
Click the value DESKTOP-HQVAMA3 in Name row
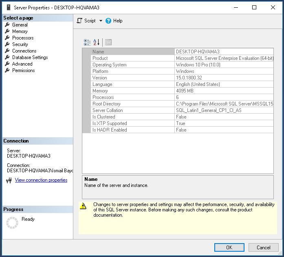point(198,52)
